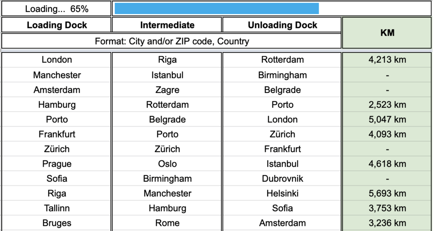Click the blue loading progress bar
Viewport: 433px width, 231px height.
click(216, 9)
